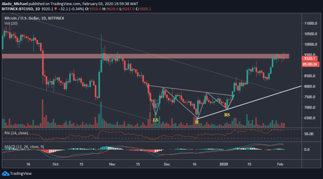Viewport: 323px width, 179px height.
Task: Click the opening price value O:9353.0
Action: click(x=93, y=9)
